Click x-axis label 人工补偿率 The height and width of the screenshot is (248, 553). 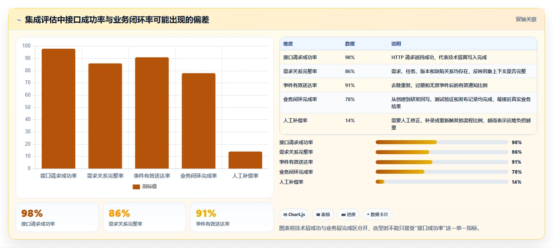point(245,176)
